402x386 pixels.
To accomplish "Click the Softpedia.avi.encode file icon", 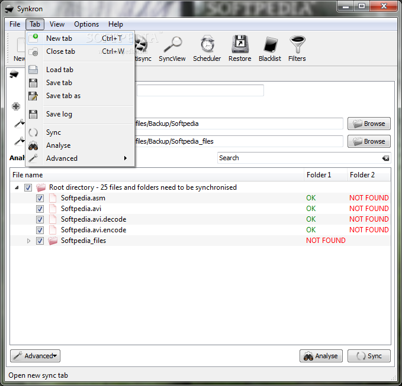I will tap(53, 230).
